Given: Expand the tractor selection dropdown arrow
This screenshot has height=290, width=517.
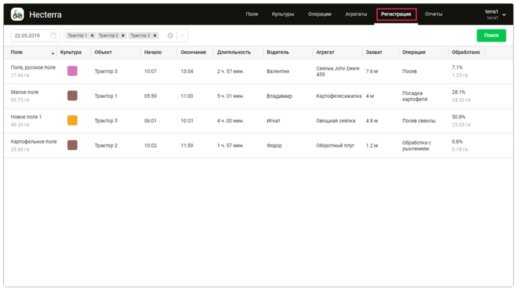Looking at the screenshot, I should [182, 36].
